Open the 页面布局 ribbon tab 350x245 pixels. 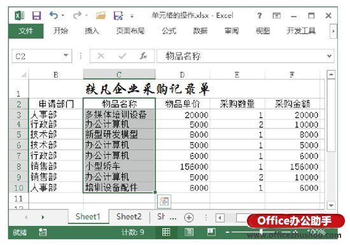click(x=130, y=31)
